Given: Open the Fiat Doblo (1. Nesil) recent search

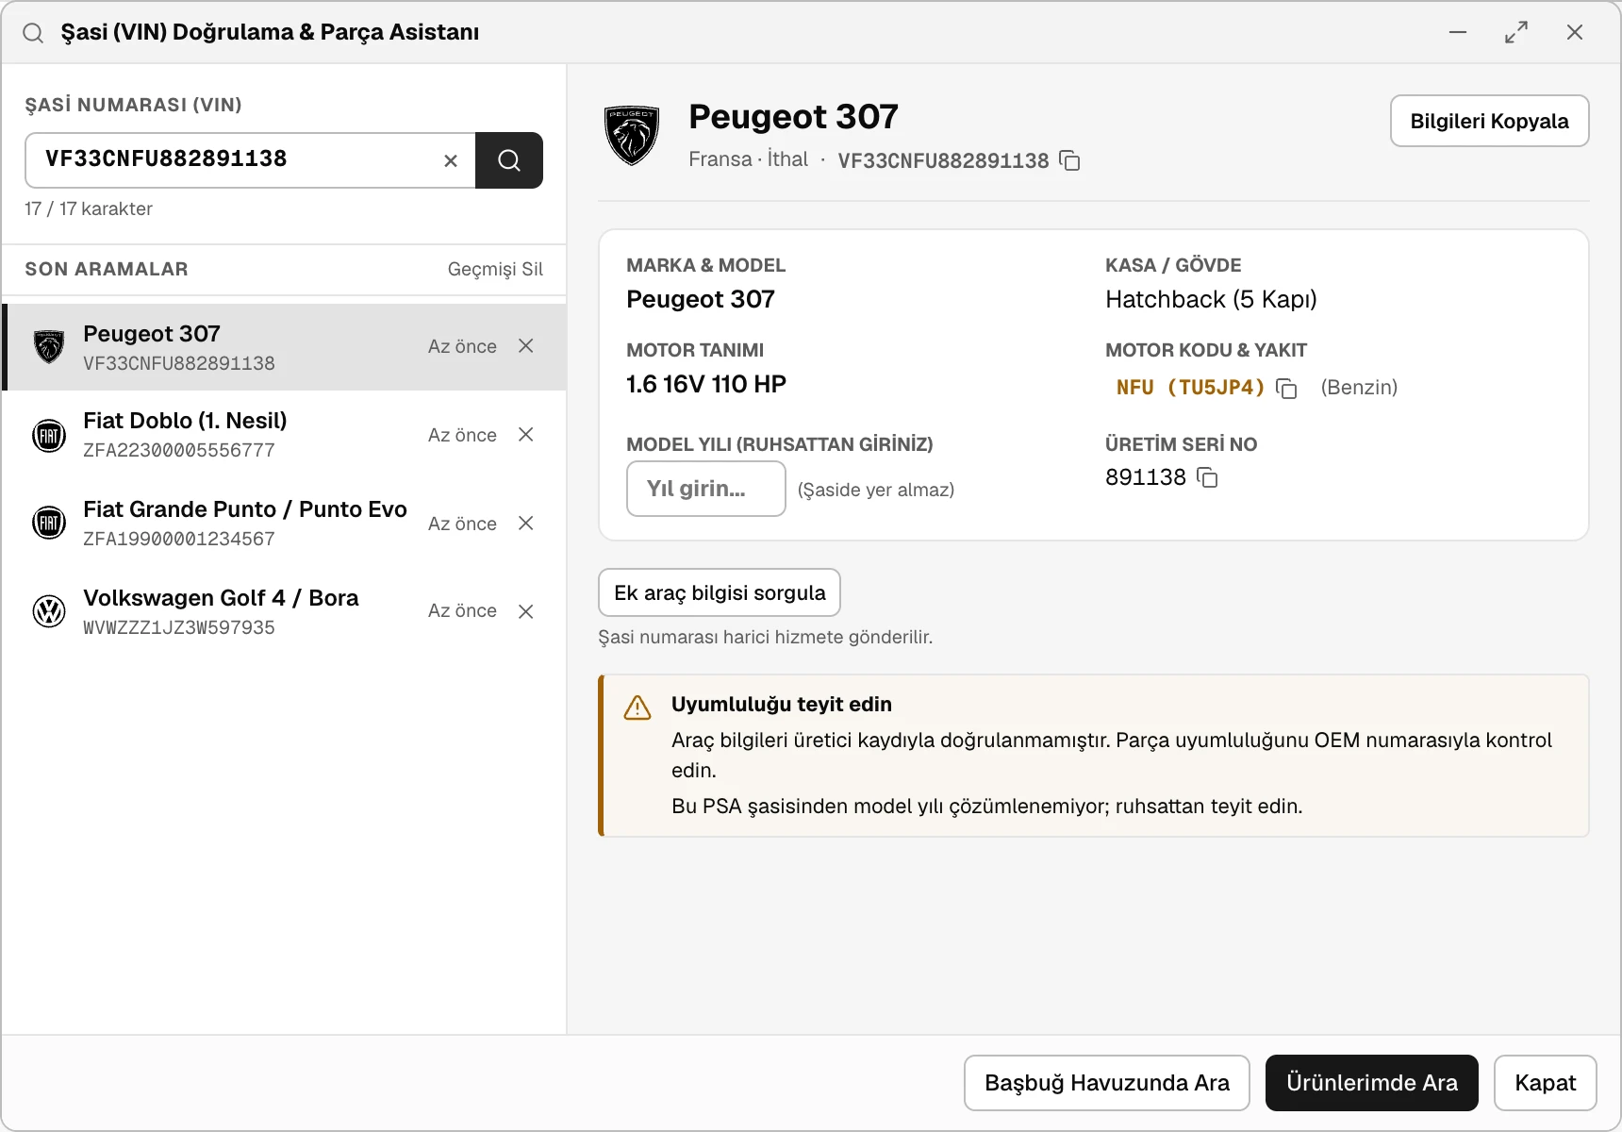Looking at the screenshot, I should [285, 435].
